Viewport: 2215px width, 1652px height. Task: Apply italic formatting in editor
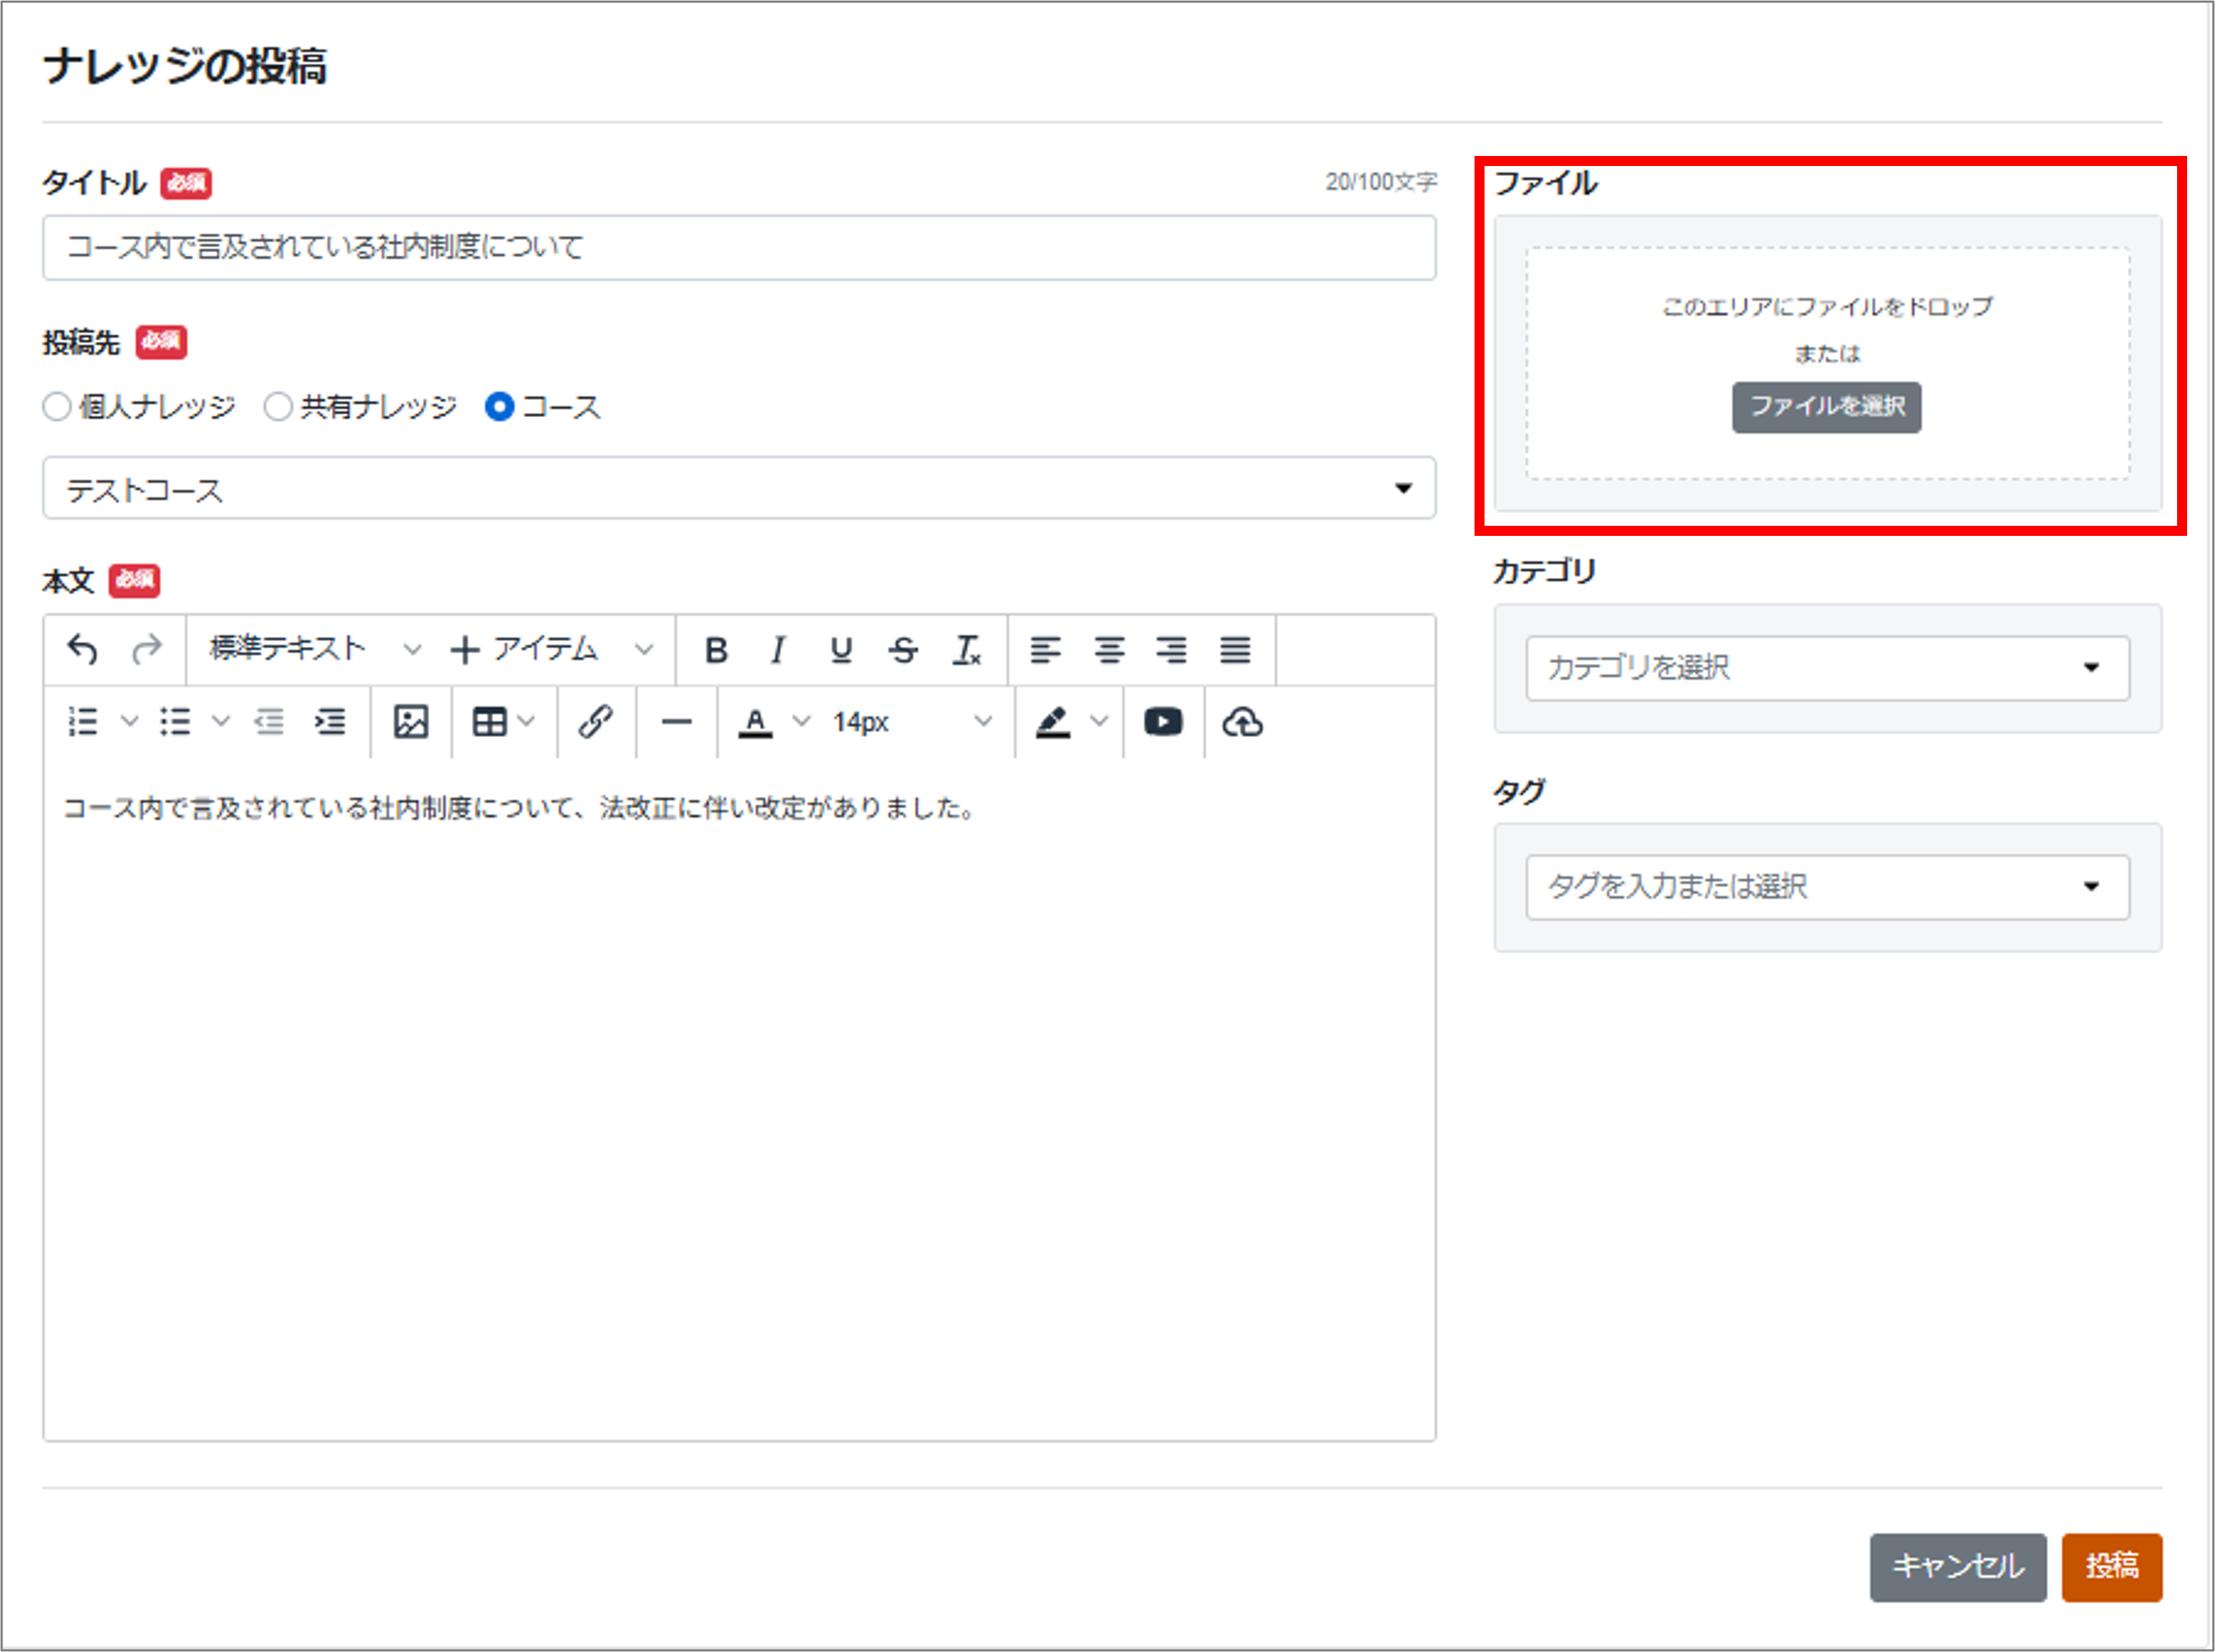pyautogui.click(x=778, y=651)
